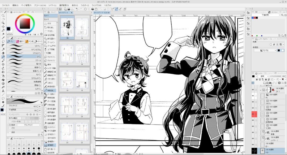Open the 入り抜き ブラシサイズ dropdown

[30, 125]
